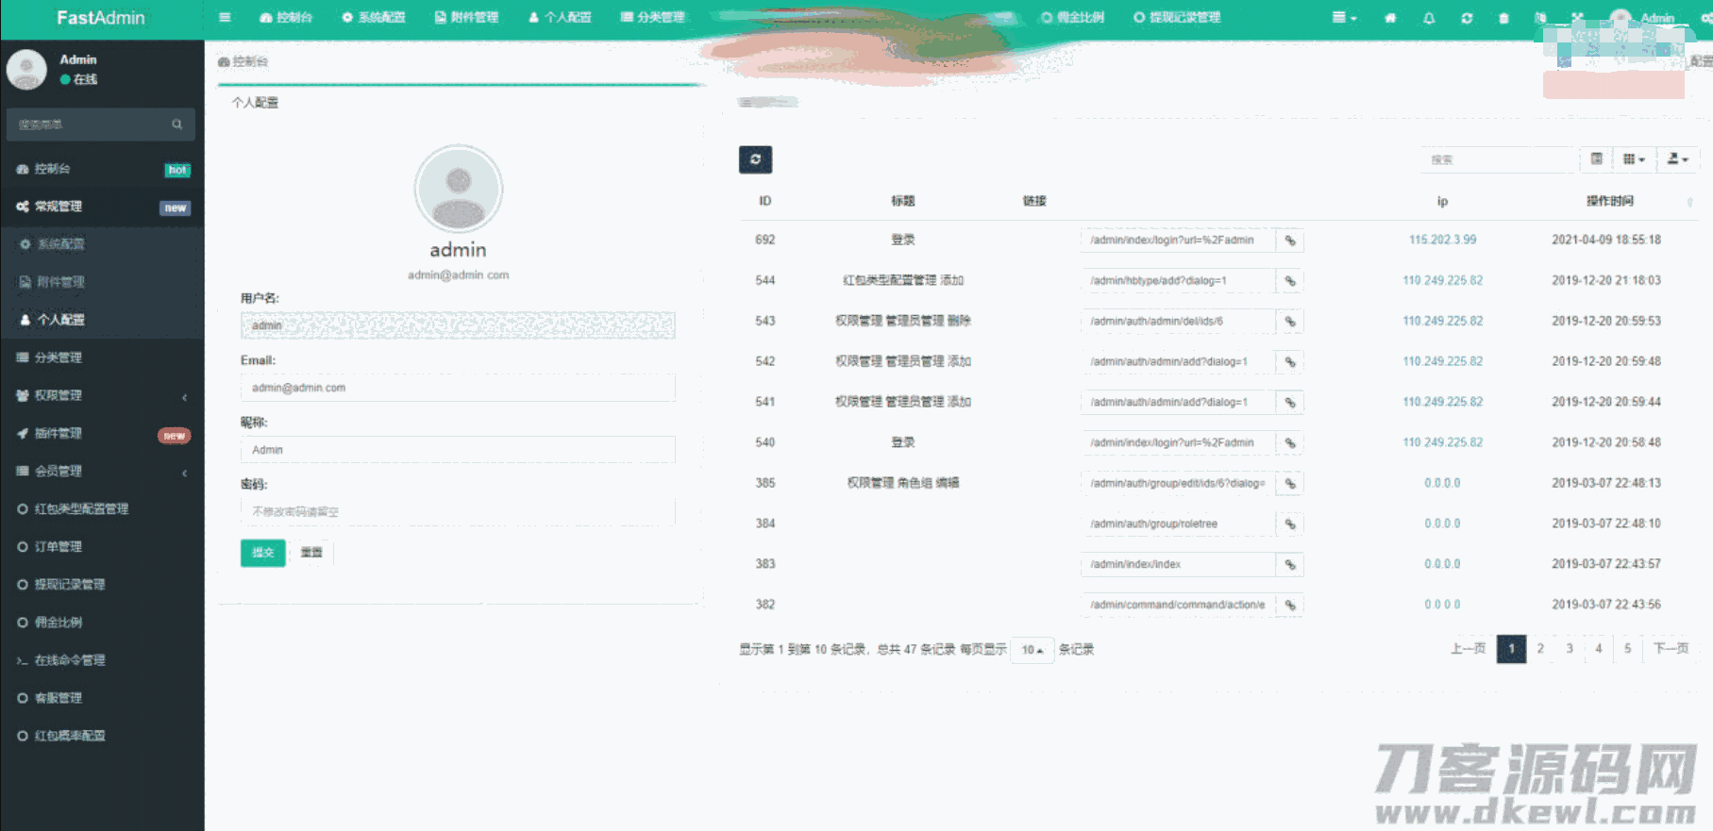Focus the table search box
1713x831 pixels.
point(1500,159)
